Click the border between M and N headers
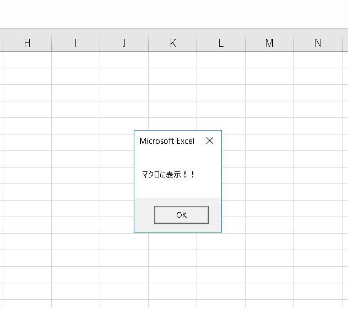Screen dimensions: 348x324 pos(294,43)
